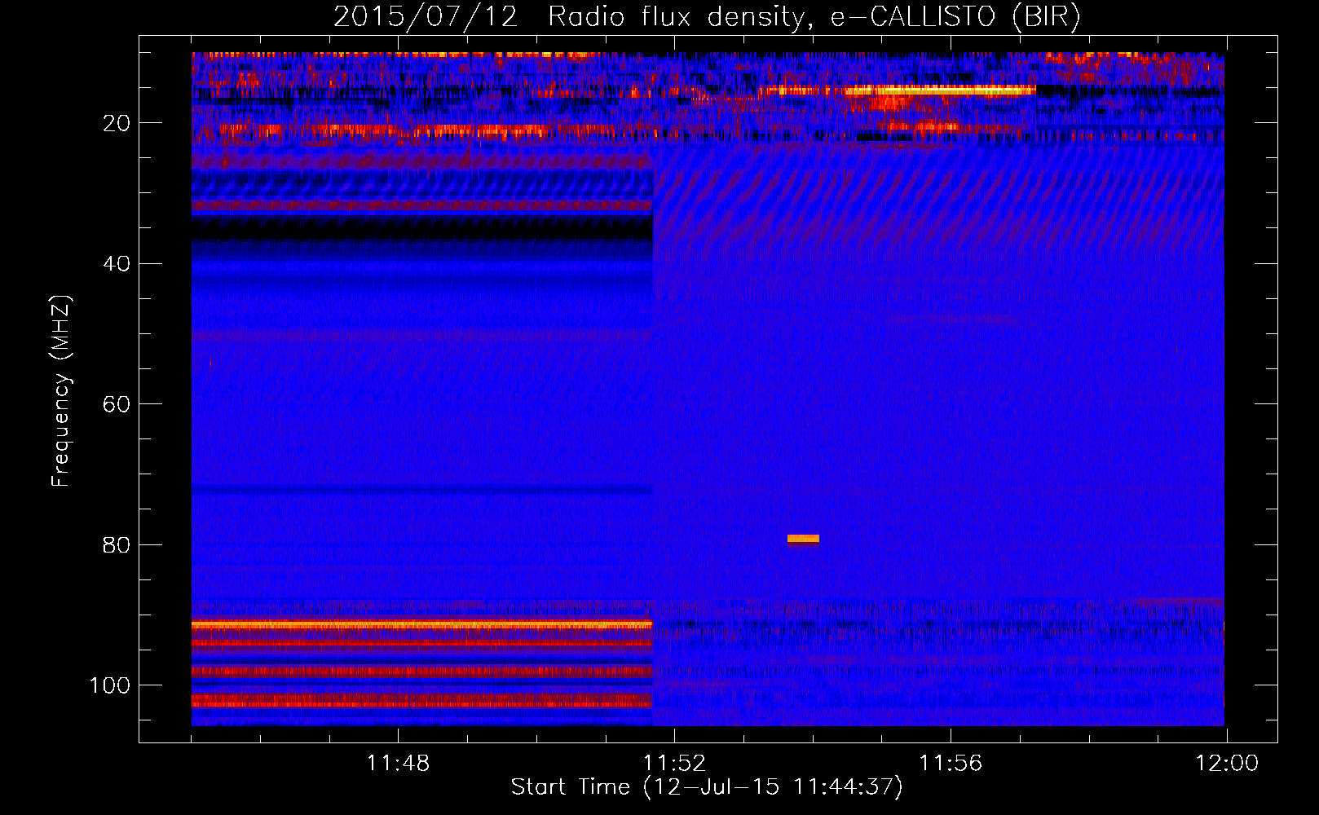The height and width of the screenshot is (815, 1319).
Task: Click the "11:56" time tick label
Action: click(x=951, y=764)
